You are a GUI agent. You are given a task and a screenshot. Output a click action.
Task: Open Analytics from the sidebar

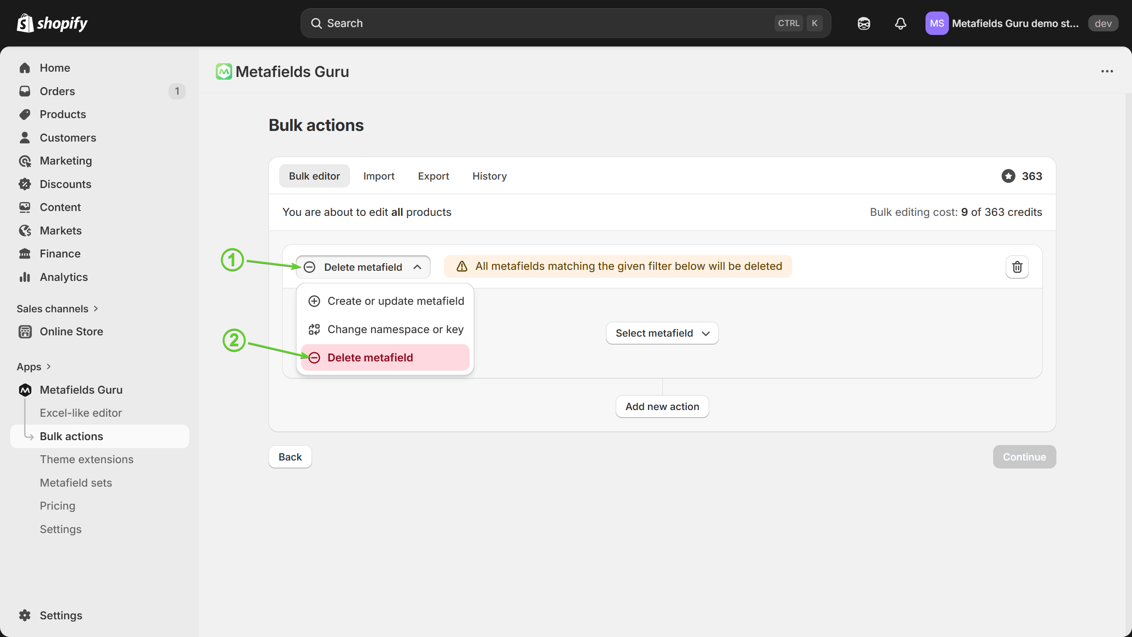point(64,277)
